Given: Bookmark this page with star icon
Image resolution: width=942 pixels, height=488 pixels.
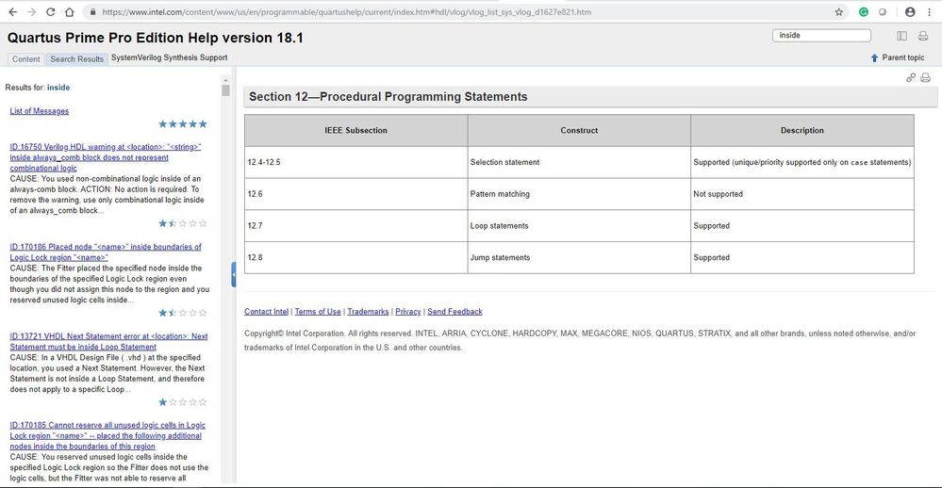Looking at the screenshot, I should [x=838, y=12].
